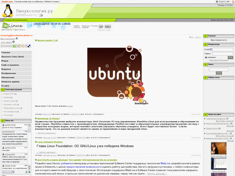Open the Написать админу menu item
This screenshot has height=176, width=235.
tap(16, 82)
